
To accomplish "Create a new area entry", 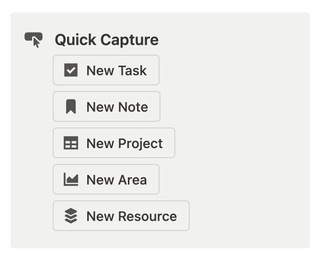I will pyautogui.click(x=106, y=180).
